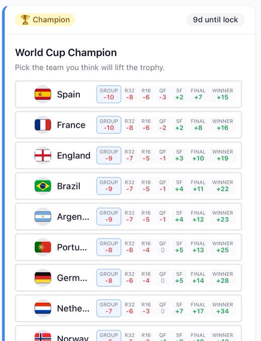This screenshot has height=341, width=261.
Task: Click Argentina's FINAL +12 cell
Action: coord(198,217)
